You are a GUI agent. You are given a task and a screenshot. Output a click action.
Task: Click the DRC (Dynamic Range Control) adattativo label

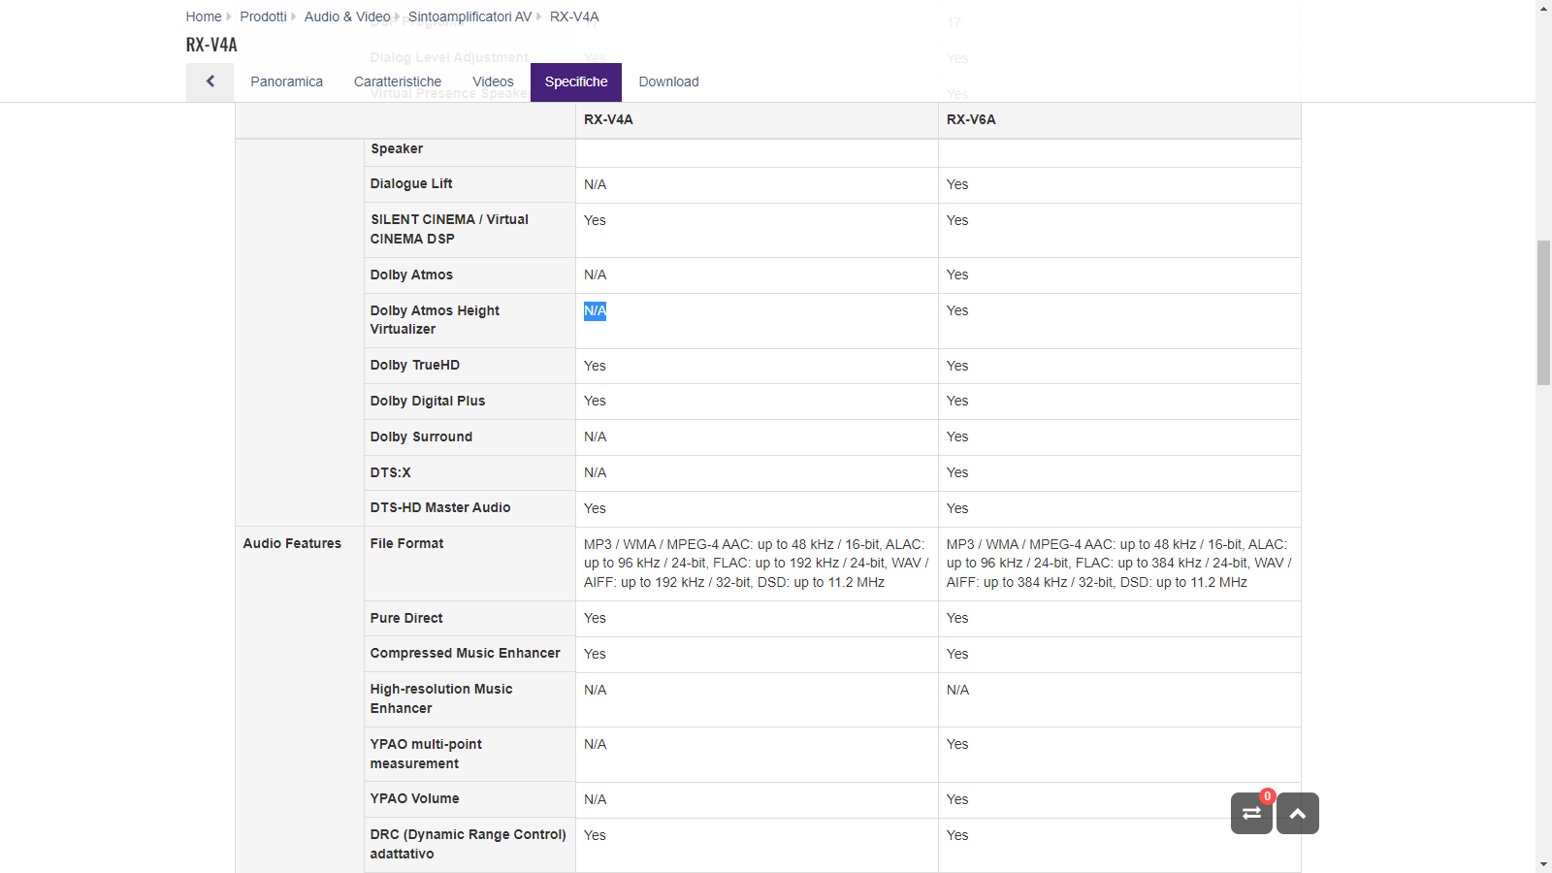click(468, 844)
